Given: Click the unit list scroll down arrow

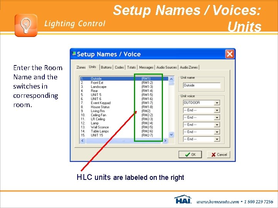Looking at the screenshot, I should pyautogui.click(x=171, y=134).
